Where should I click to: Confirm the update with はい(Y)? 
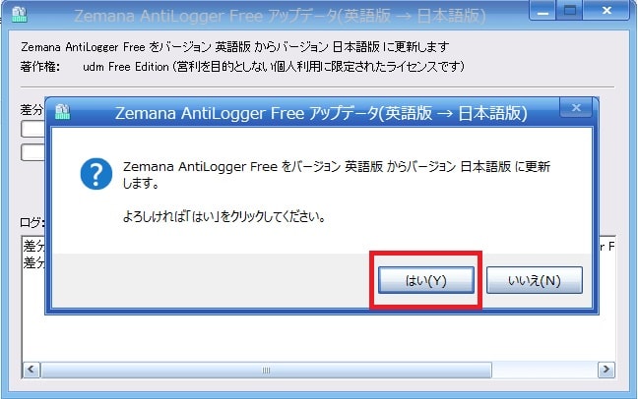426,280
